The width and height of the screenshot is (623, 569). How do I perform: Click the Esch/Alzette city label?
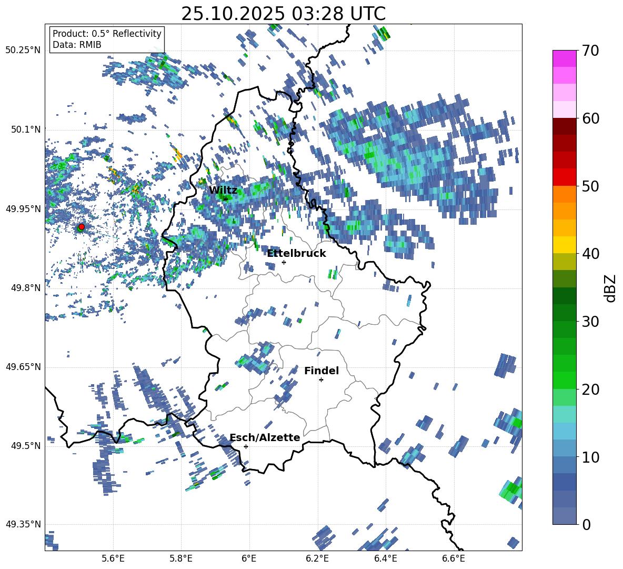265,437
